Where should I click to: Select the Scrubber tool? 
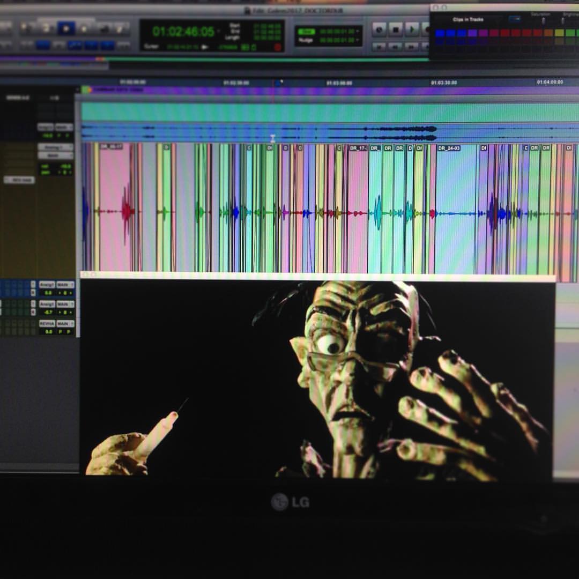[x=104, y=28]
